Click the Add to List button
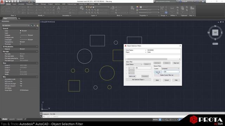The height and width of the screenshot is (126, 225). coord(132,76)
